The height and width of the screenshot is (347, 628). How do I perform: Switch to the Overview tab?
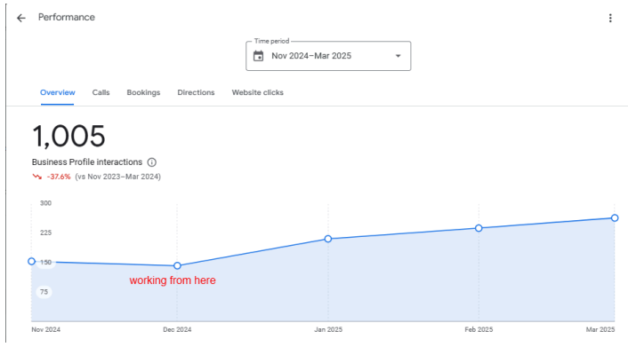(x=57, y=92)
